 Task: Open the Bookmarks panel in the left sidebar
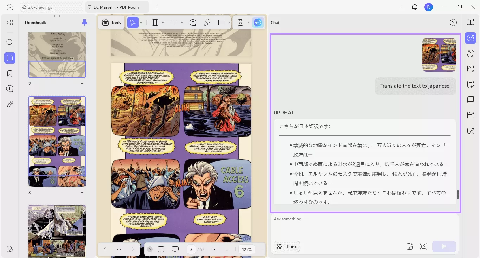[9, 73]
